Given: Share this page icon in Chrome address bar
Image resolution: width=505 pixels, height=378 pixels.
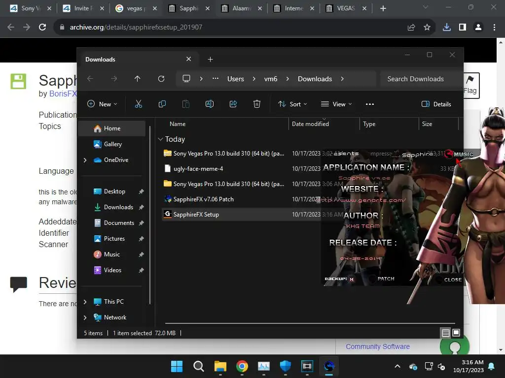Looking at the screenshot, I should click(411, 28).
